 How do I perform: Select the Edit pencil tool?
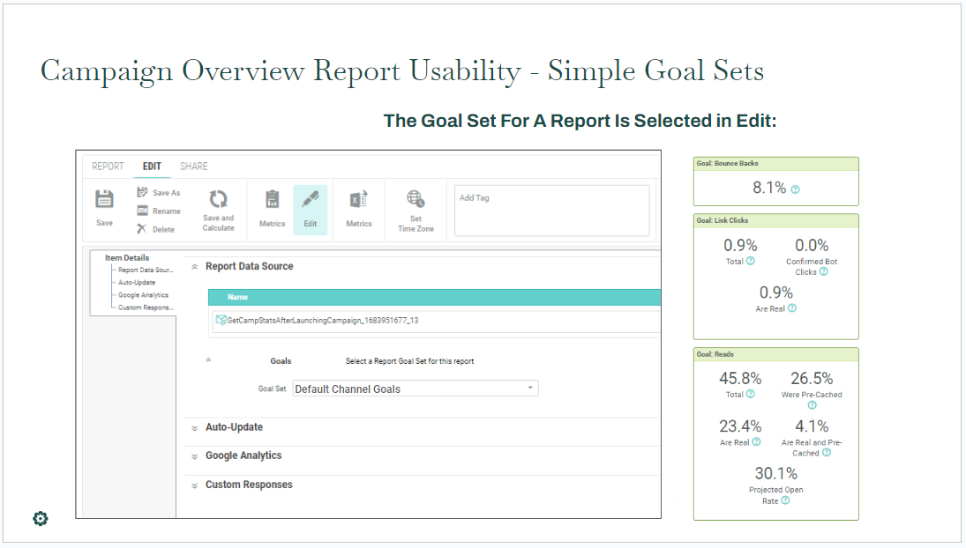coord(310,200)
